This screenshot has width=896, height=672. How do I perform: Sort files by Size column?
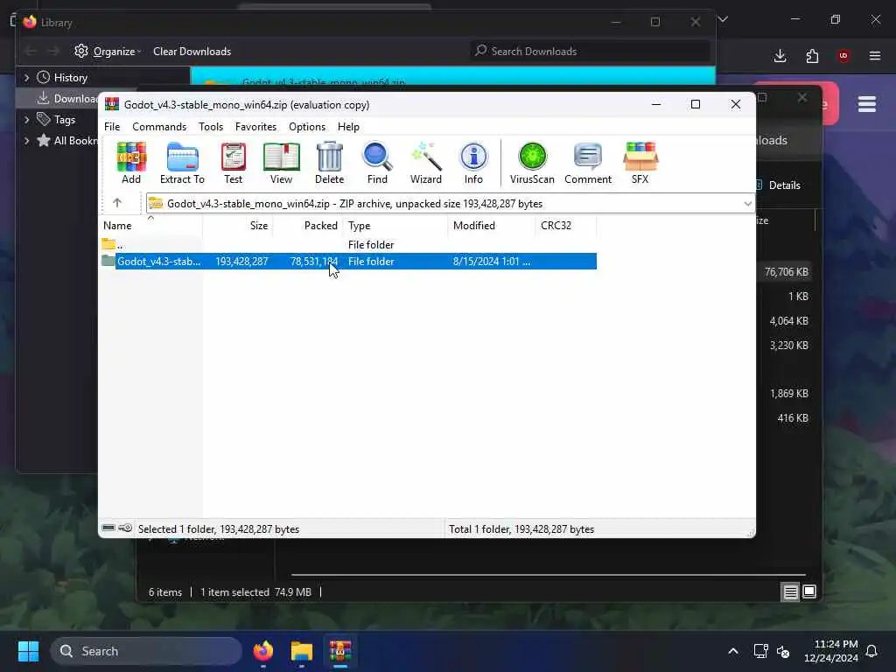point(237,226)
